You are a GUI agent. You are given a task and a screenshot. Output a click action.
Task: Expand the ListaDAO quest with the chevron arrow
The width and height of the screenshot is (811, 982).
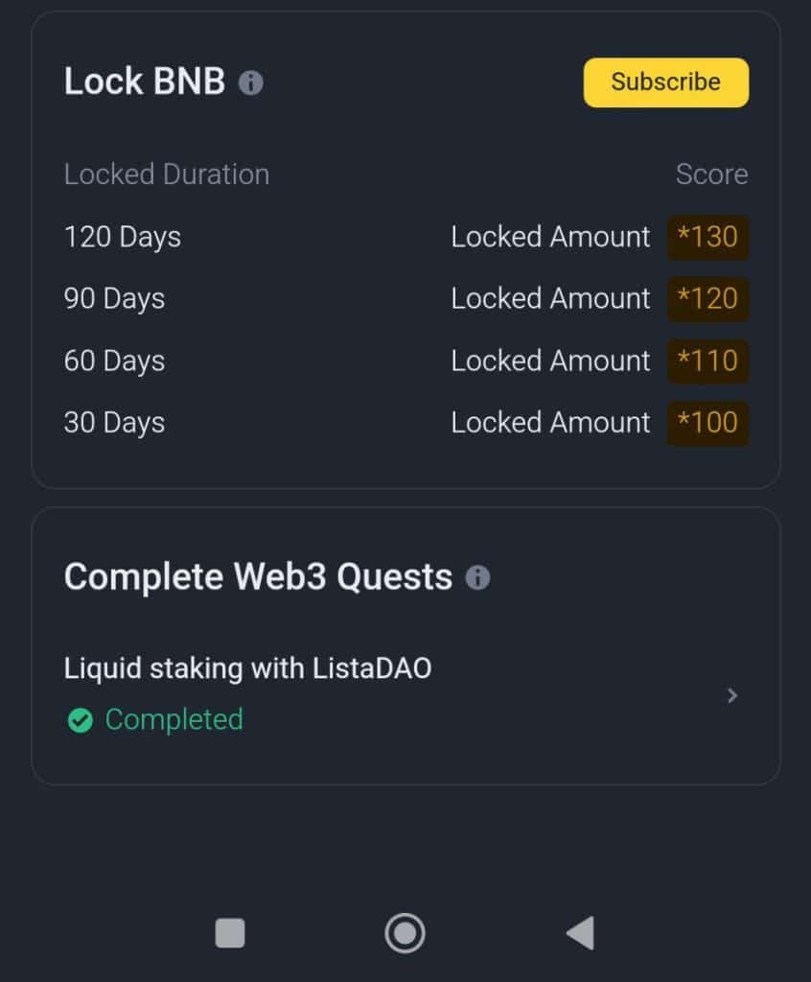click(x=732, y=695)
